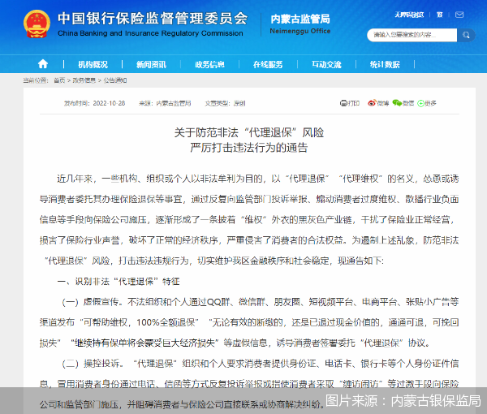The width and height of the screenshot is (487, 414).
Task: Click 公告通知 in the breadcrumb
Action: tap(115, 80)
